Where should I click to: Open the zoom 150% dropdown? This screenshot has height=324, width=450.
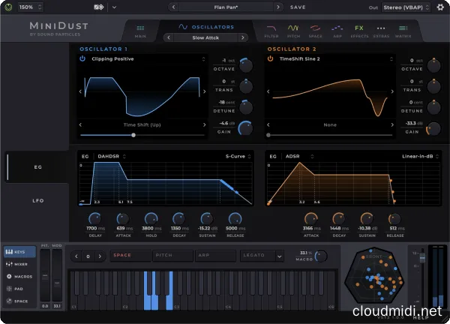[31, 7]
